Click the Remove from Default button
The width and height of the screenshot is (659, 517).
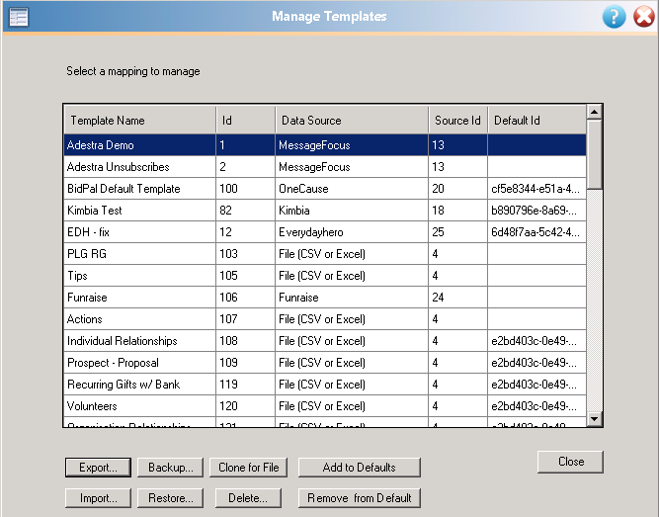tap(359, 498)
